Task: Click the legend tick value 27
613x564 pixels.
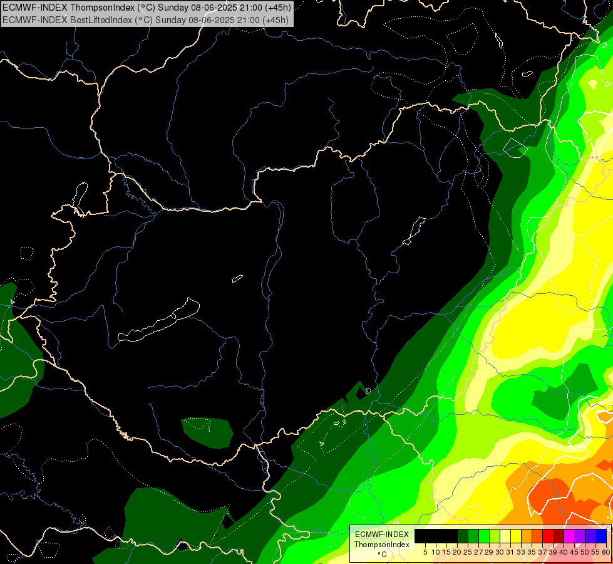Action: (x=478, y=552)
